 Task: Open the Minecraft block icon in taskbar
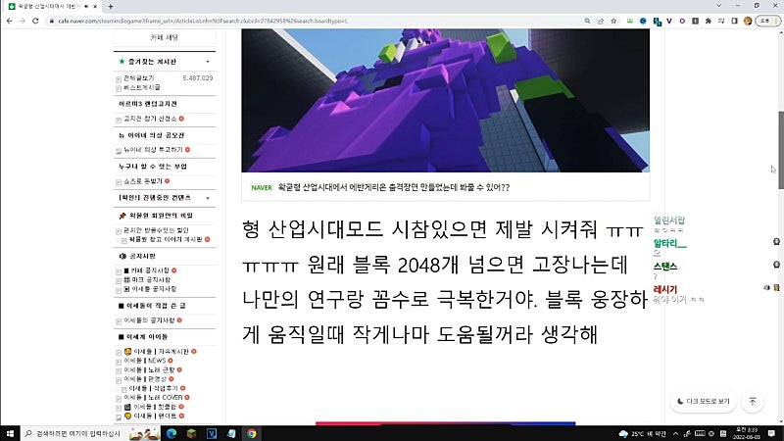tap(191, 433)
